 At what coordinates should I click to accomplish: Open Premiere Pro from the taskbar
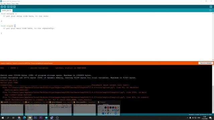click(41, 118)
